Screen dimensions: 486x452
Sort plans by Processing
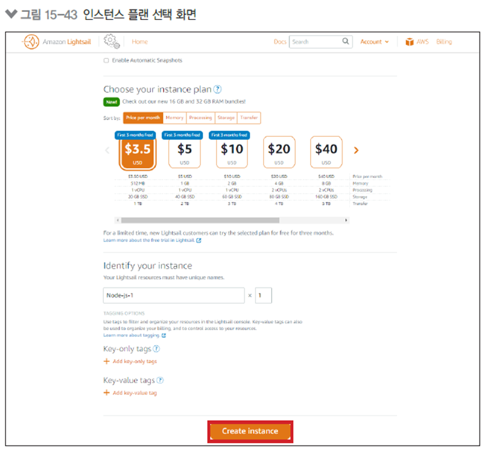tap(201, 118)
